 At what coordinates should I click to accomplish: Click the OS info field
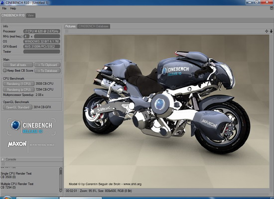pyautogui.click(x=42, y=41)
